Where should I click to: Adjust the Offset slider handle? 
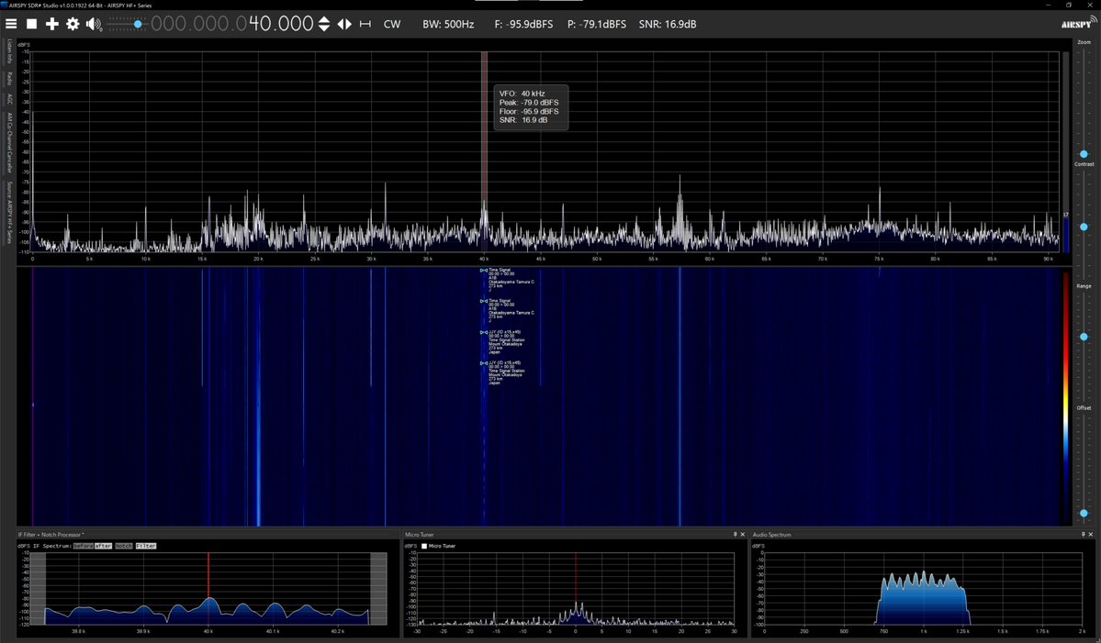click(x=1084, y=514)
